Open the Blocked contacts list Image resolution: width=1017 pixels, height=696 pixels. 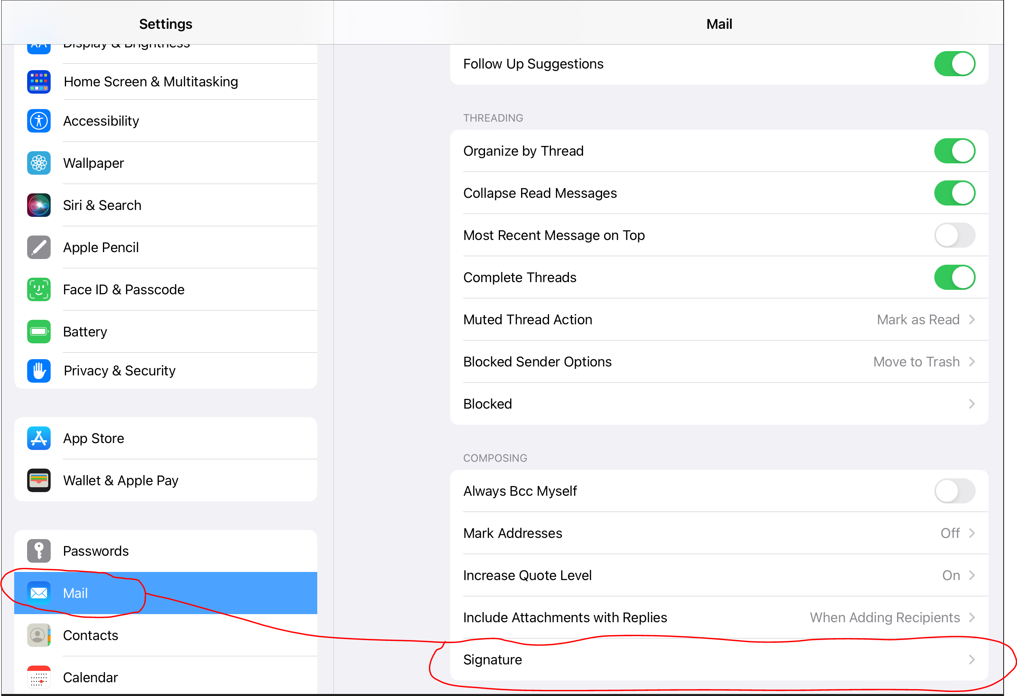[718, 404]
